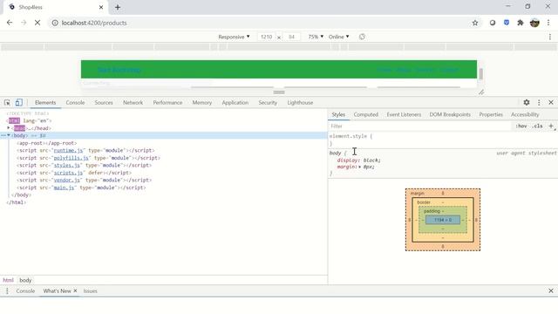
Task: Open DevTools settings gear
Action: pos(527,103)
